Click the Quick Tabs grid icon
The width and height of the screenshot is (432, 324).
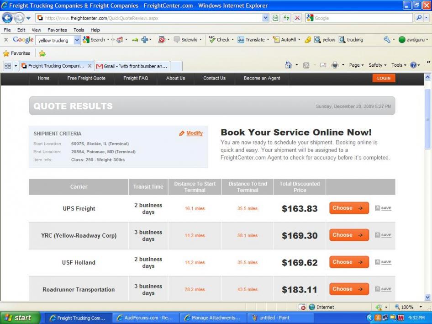tap(7, 66)
